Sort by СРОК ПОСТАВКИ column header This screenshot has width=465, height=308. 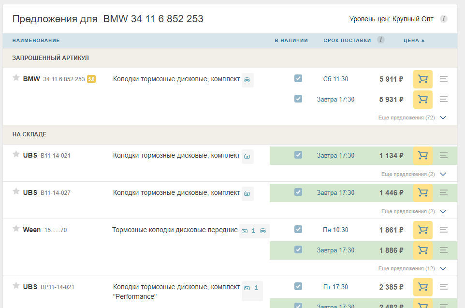coord(347,40)
